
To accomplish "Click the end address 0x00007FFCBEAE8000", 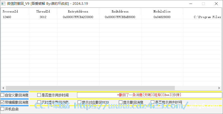I will (120, 17).
